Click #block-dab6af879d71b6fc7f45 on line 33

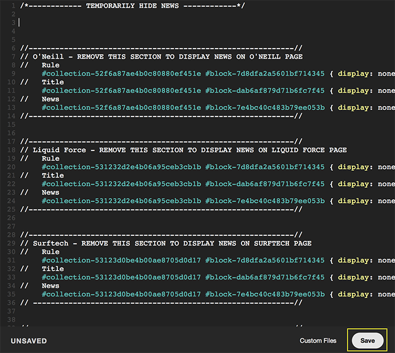point(265,277)
